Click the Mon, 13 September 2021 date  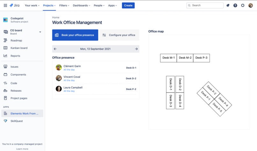tap(95, 49)
